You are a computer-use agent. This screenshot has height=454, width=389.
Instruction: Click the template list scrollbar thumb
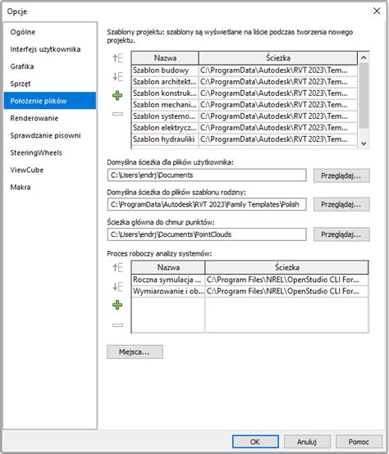pos(364,96)
